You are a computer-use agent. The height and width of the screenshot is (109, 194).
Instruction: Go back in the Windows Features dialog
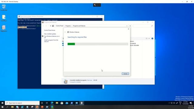(x=65, y=32)
